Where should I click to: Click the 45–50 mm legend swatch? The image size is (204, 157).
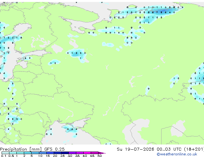point(95,153)
